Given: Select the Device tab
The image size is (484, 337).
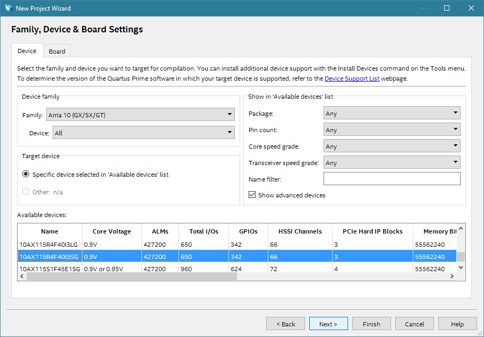Looking at the screenshot, I should coord(27,51).
